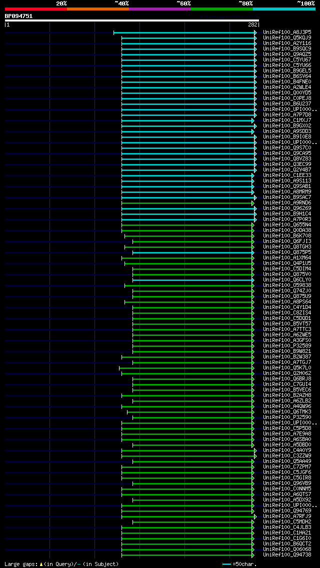Click the cyan alignment bar for UniRef100_A8J3P5
The height and width of the screenshot is (568, 320).
[x=184, y=32]
